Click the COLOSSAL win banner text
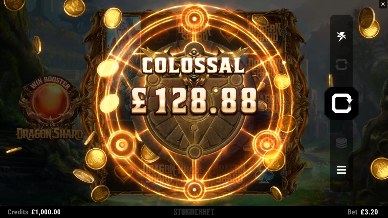This screenshot has height=218, width=388. point(193,65)
